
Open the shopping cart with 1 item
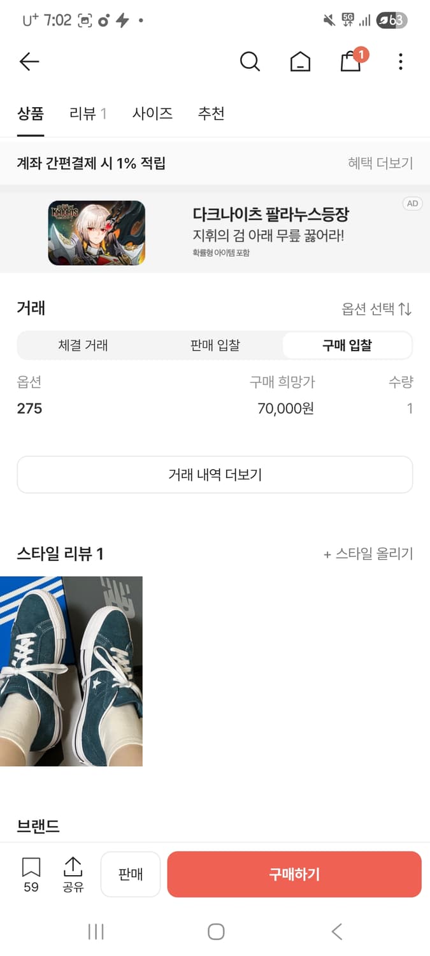pyautogui.click(x=350, y=62)
